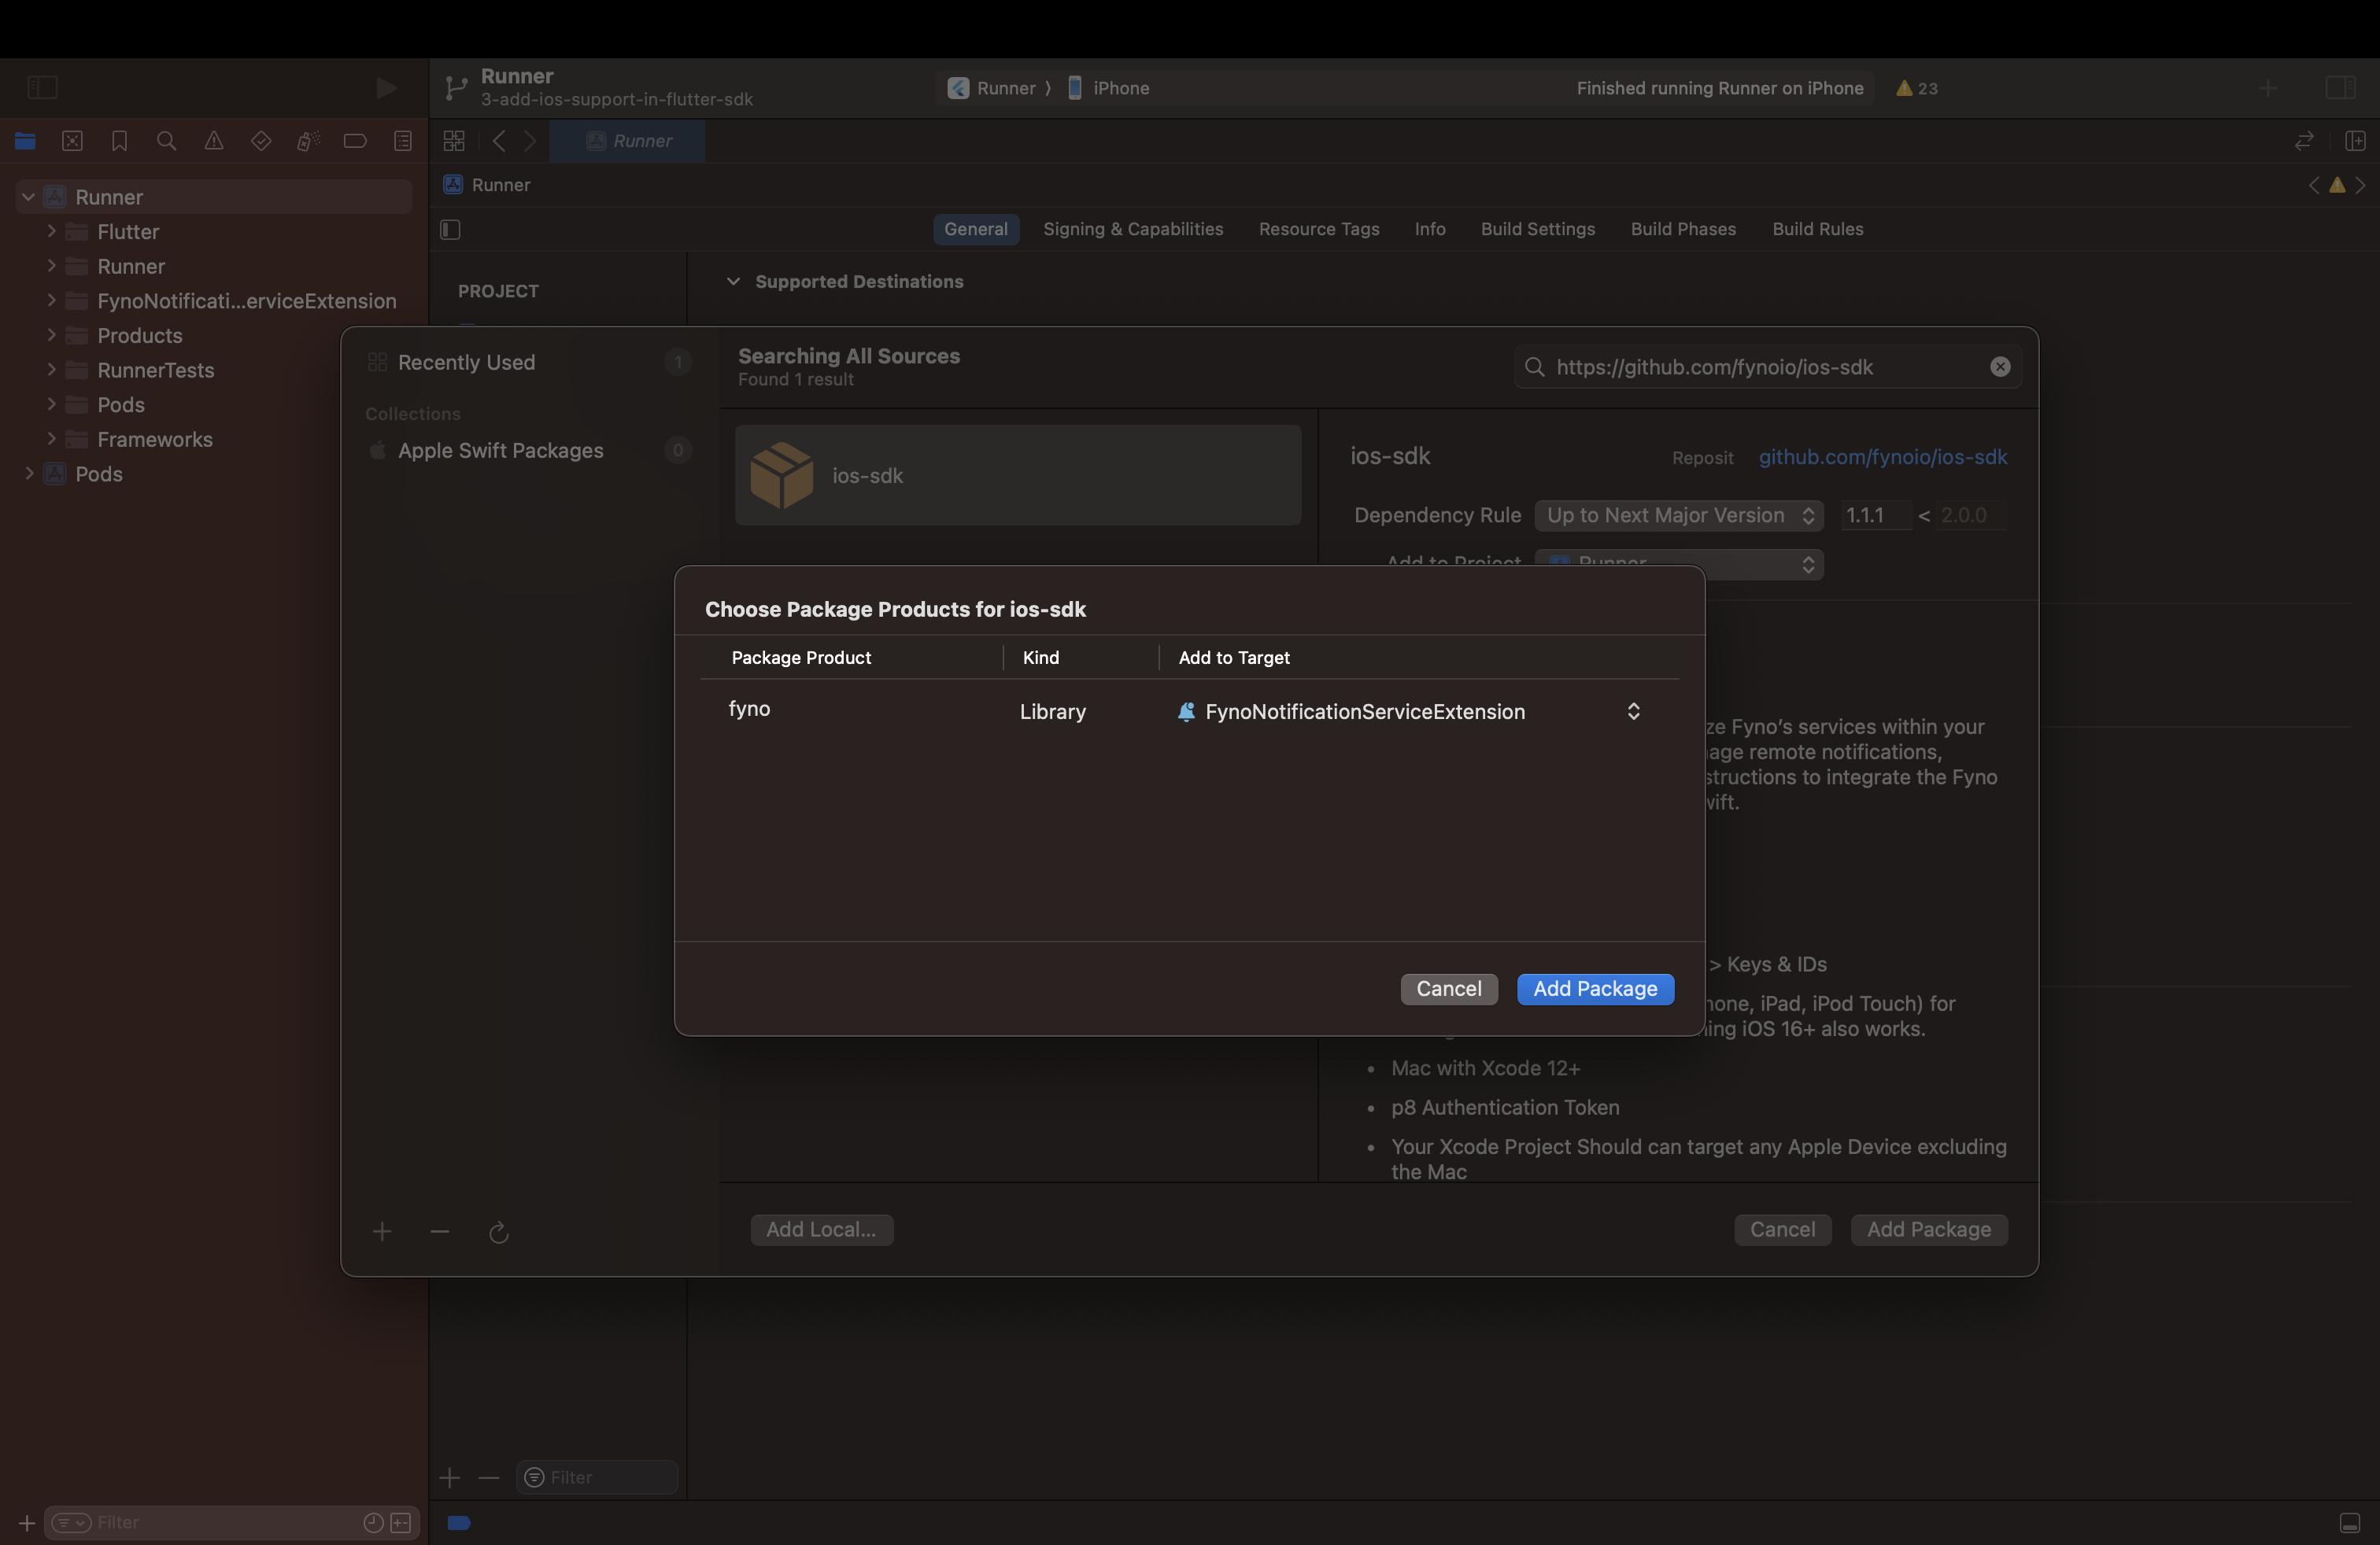Expand the Flutter folder in navigator
This screenshot has width=2380, height=1545.
click(x=51, y=232)
